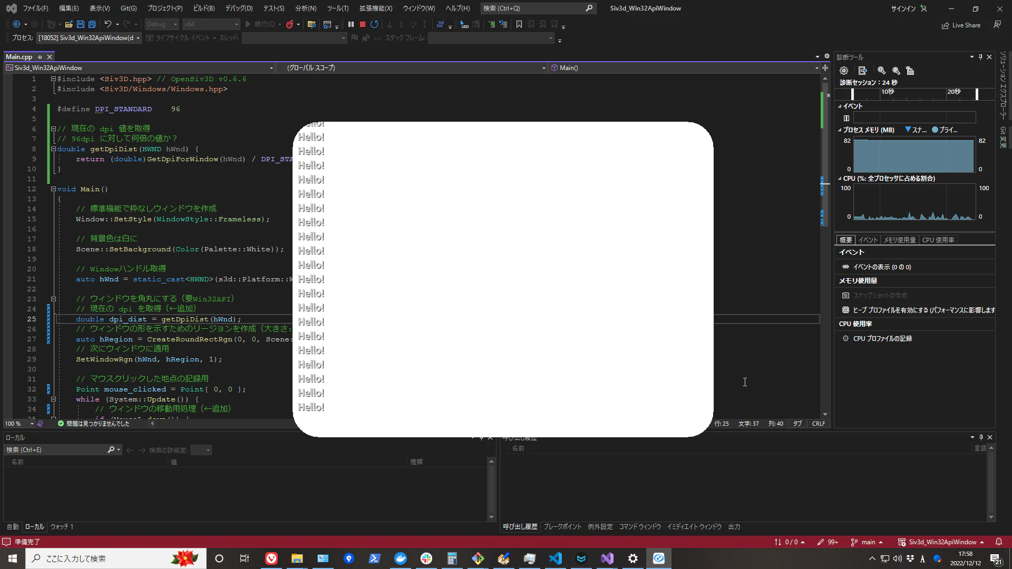Screen dimensions: 1012x569
Task: Open the x64 platform dropdown
Action: click(211, 24)
